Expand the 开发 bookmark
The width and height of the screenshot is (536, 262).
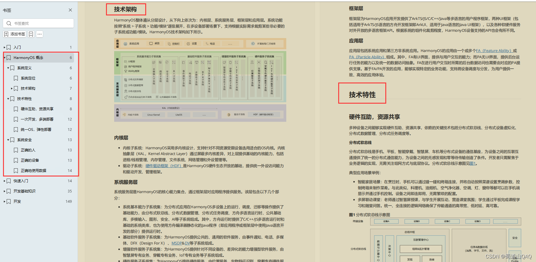click(5, 202)
